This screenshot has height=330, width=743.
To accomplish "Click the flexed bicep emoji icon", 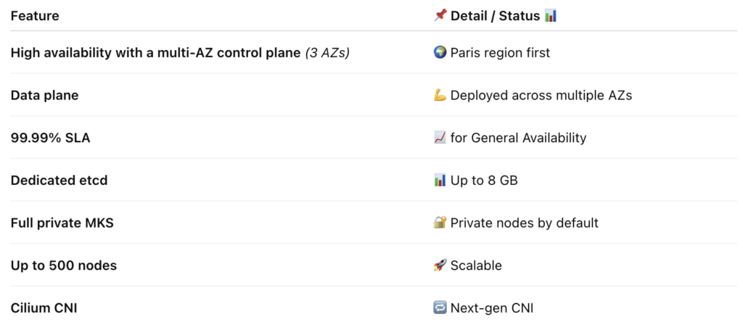I will click(x=440, y=95).
